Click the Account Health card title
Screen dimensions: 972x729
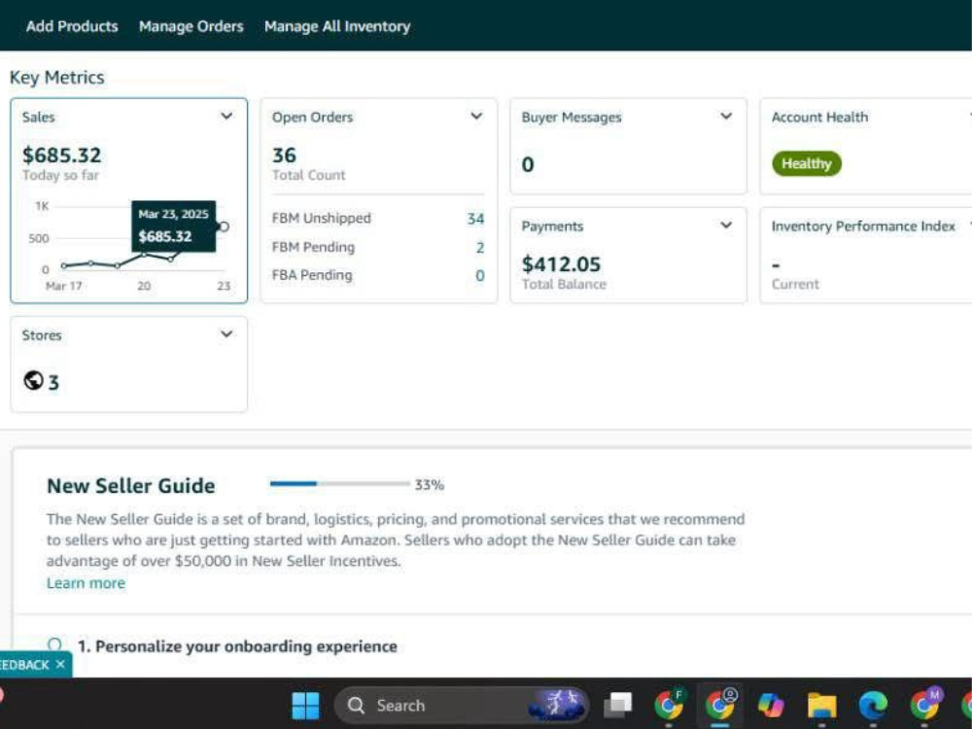(x=819, y=118)
